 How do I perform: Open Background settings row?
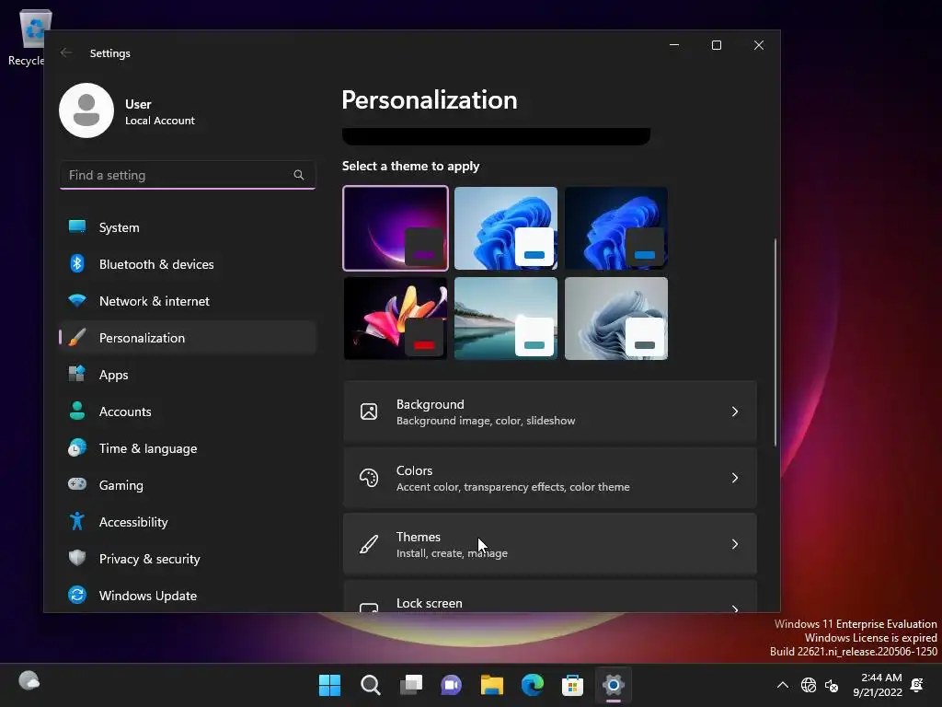550,411
